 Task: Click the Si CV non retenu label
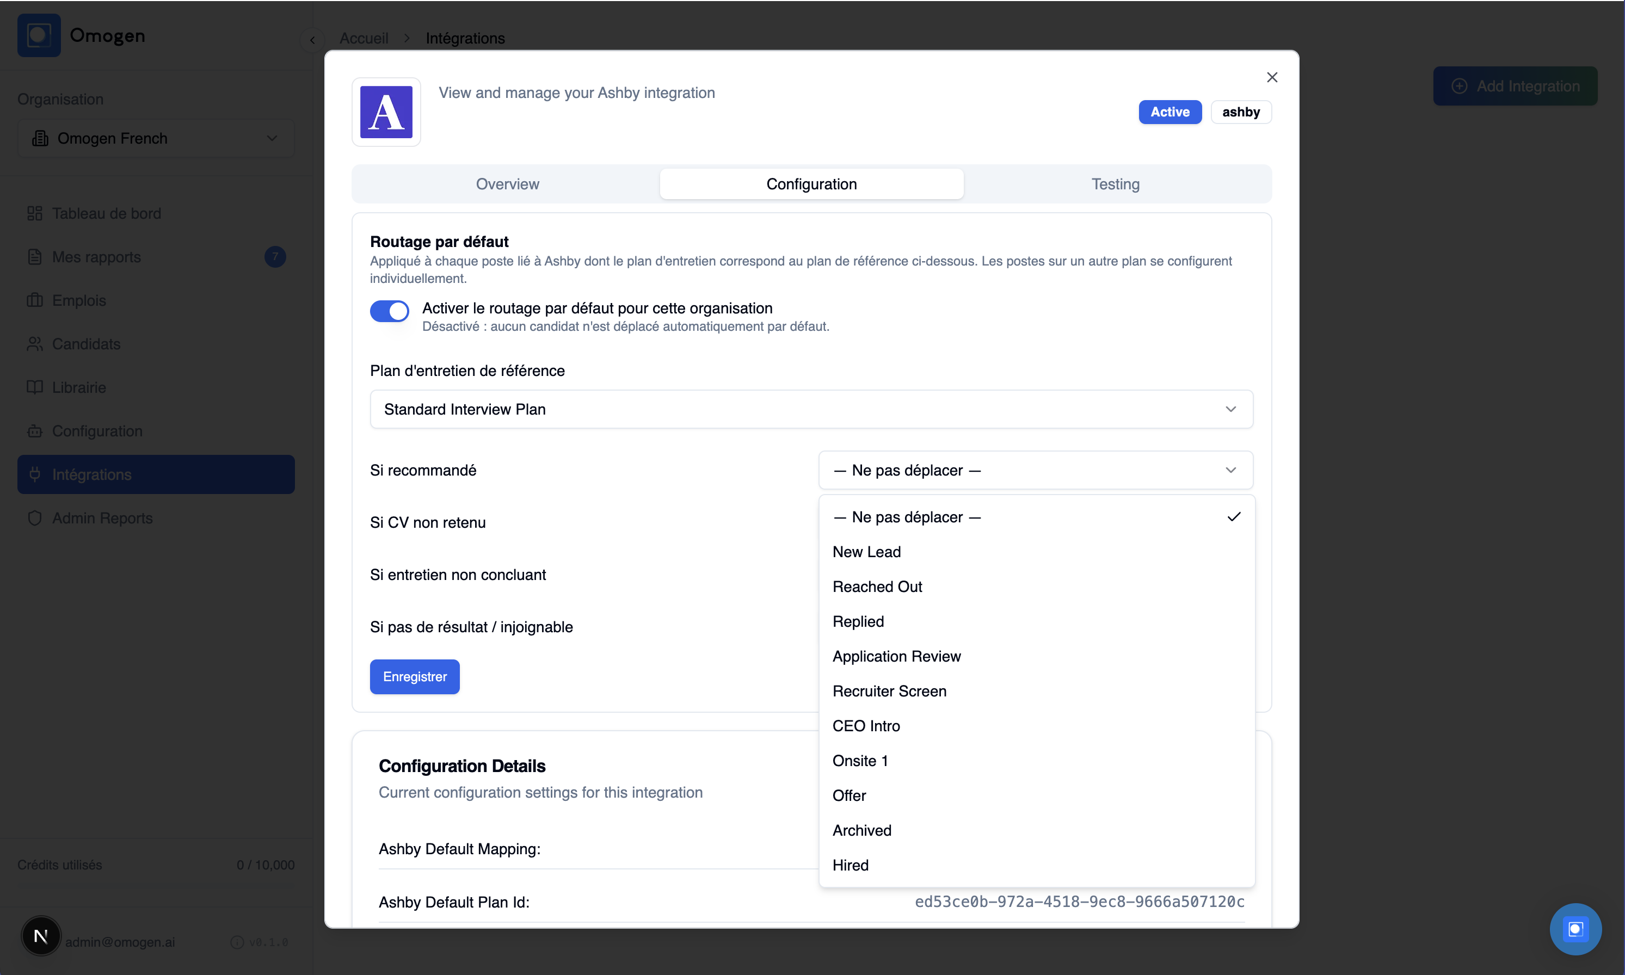(x=428, y=522)
